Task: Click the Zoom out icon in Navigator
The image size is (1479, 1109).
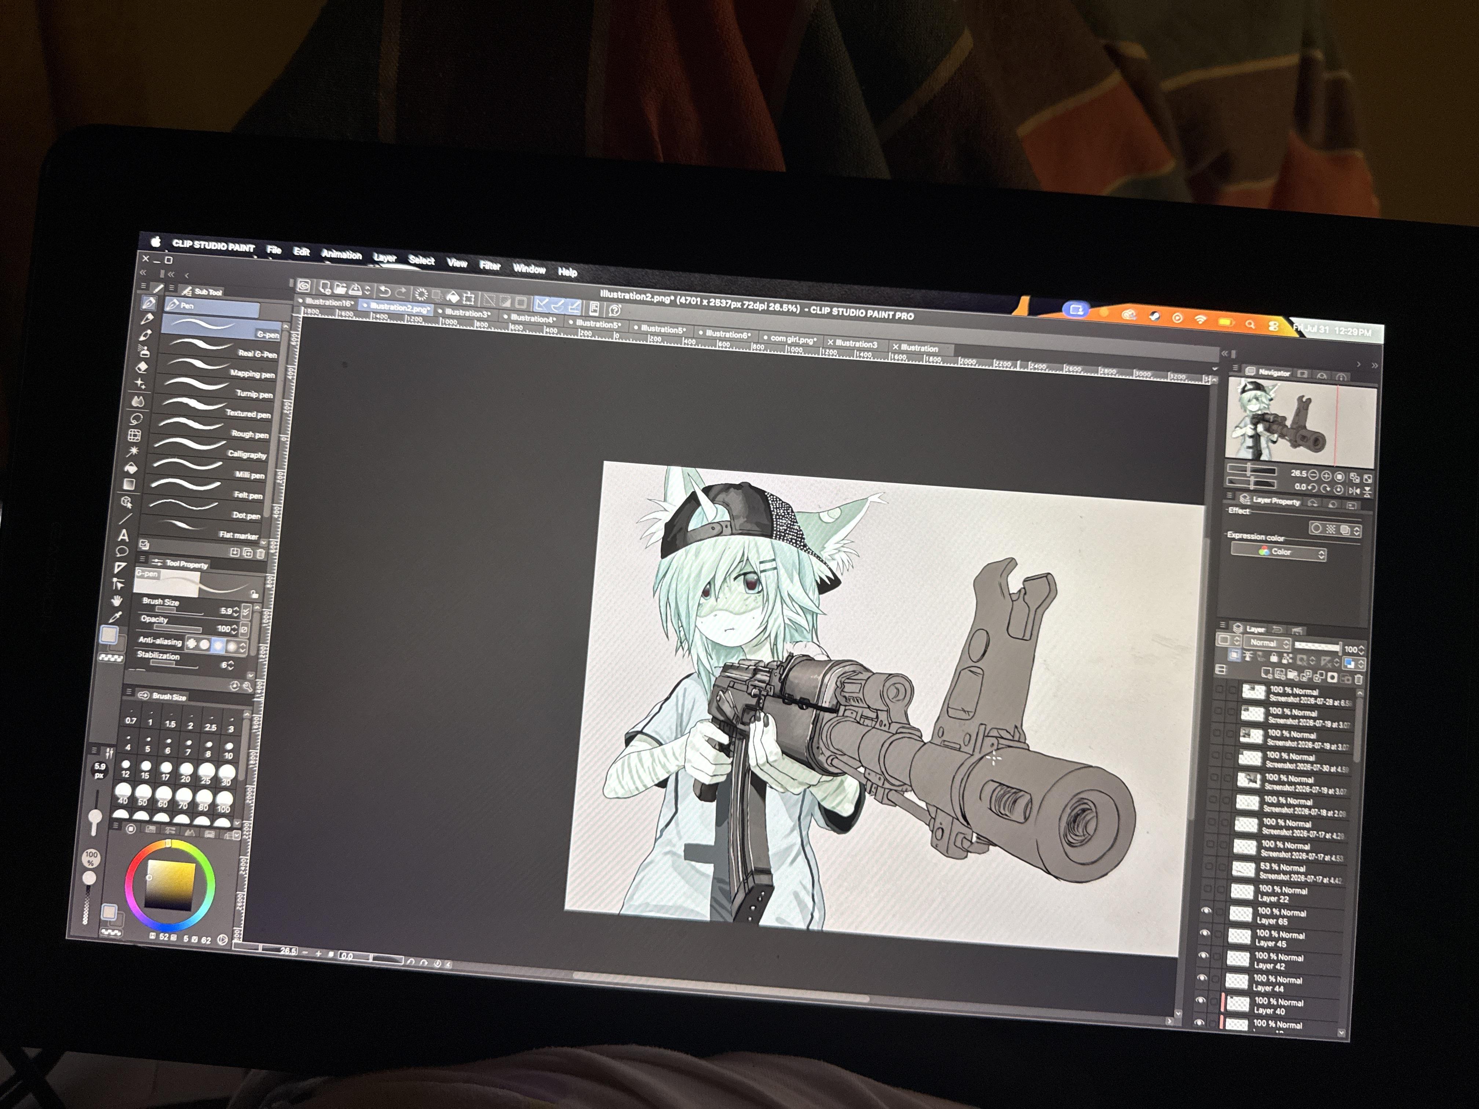Action: (1313, 475)
